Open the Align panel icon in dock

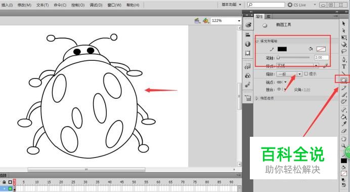click(248, 34)
